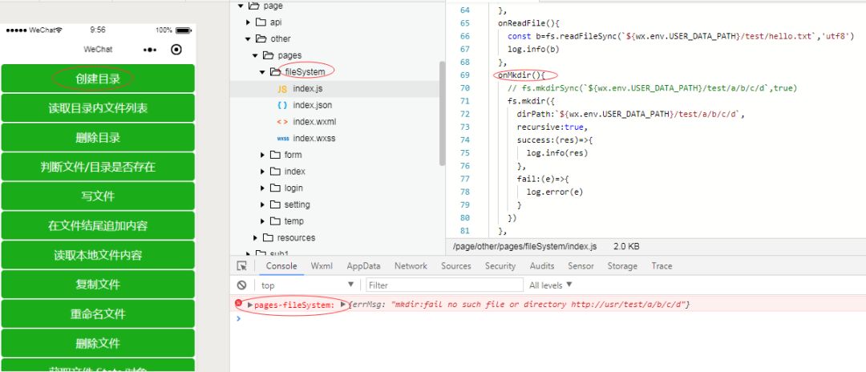
Task: Click the file tree vertical scrollbar
Action: tap(442, 113)
